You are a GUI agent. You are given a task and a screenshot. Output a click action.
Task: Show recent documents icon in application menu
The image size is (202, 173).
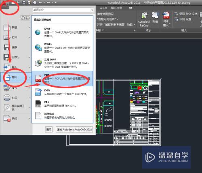(x=23, y=18)
